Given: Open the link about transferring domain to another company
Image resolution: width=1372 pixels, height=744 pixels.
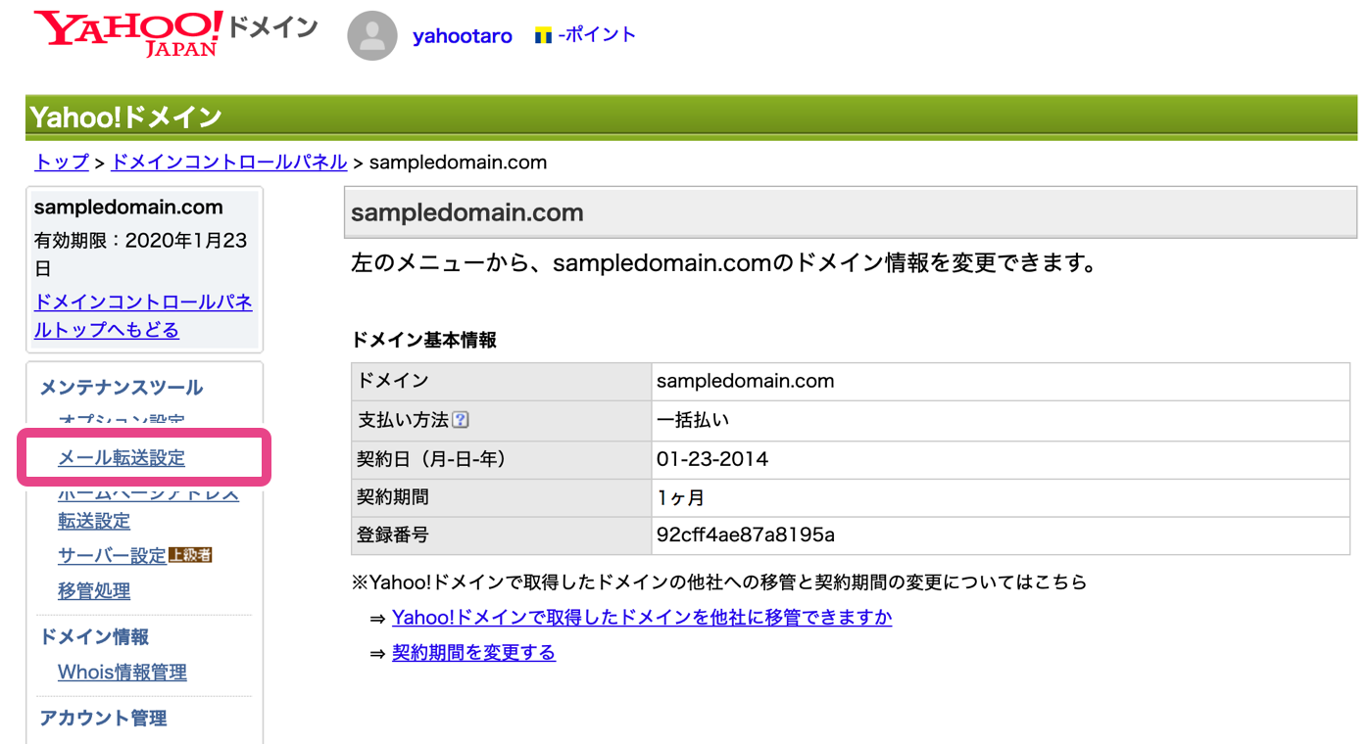Looking at the screenshot, I should pyautogui.click(x=642, y=618).
